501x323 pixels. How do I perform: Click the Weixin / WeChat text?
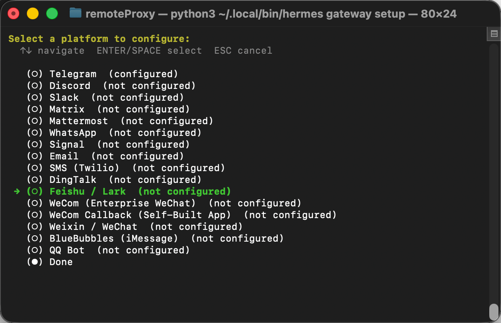[93, 227]
